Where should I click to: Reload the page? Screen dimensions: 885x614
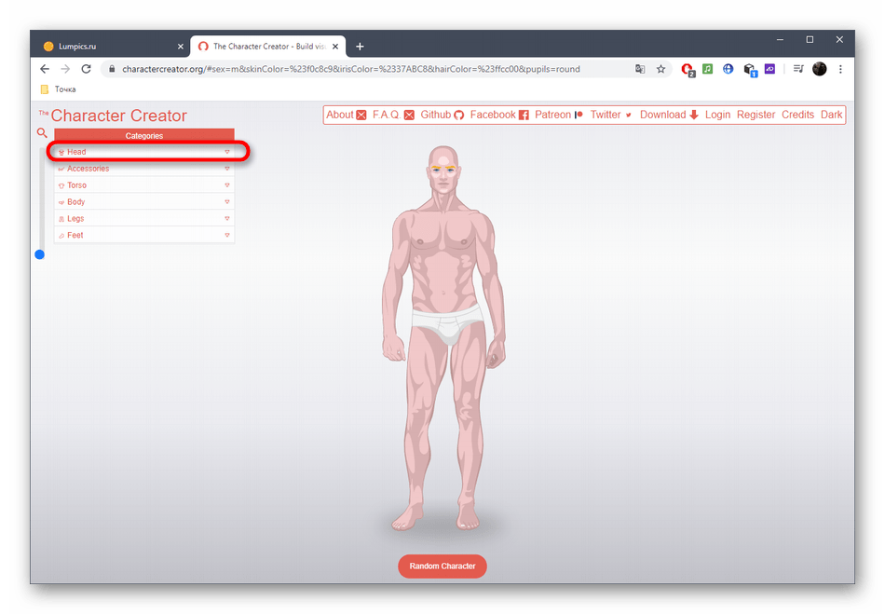click(x=87, y=69)
